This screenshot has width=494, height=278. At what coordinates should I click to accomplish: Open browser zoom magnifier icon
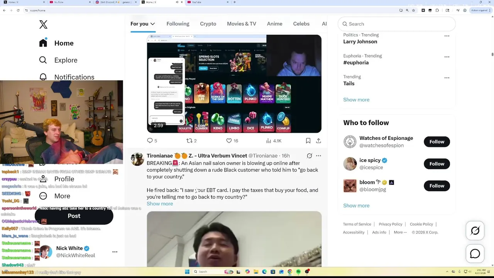coord(407,10)
